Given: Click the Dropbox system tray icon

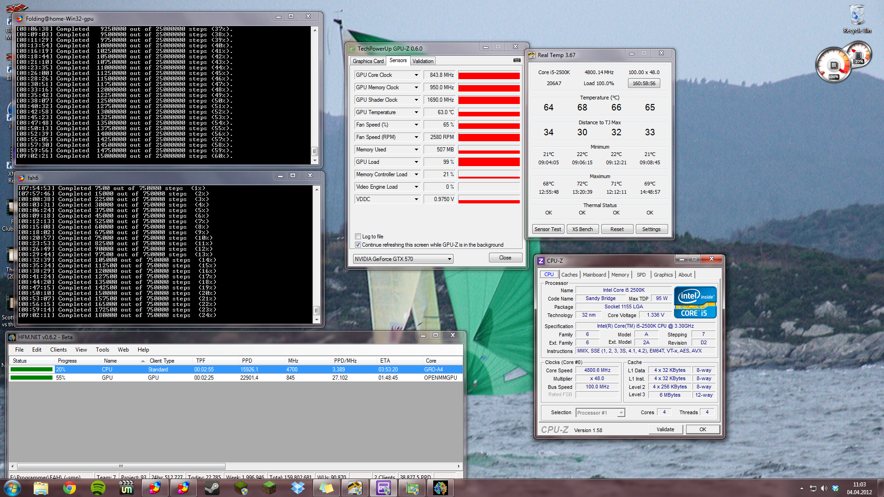Looking at the screenshot, I should 835,488.
